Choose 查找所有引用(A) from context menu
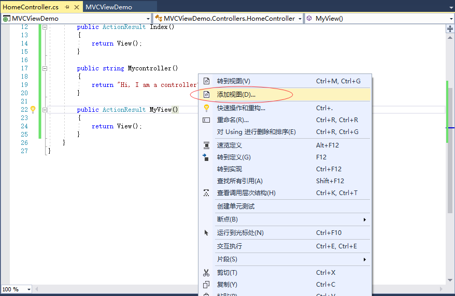The width and height of the screenshot is (455, 296). (240, 181)
